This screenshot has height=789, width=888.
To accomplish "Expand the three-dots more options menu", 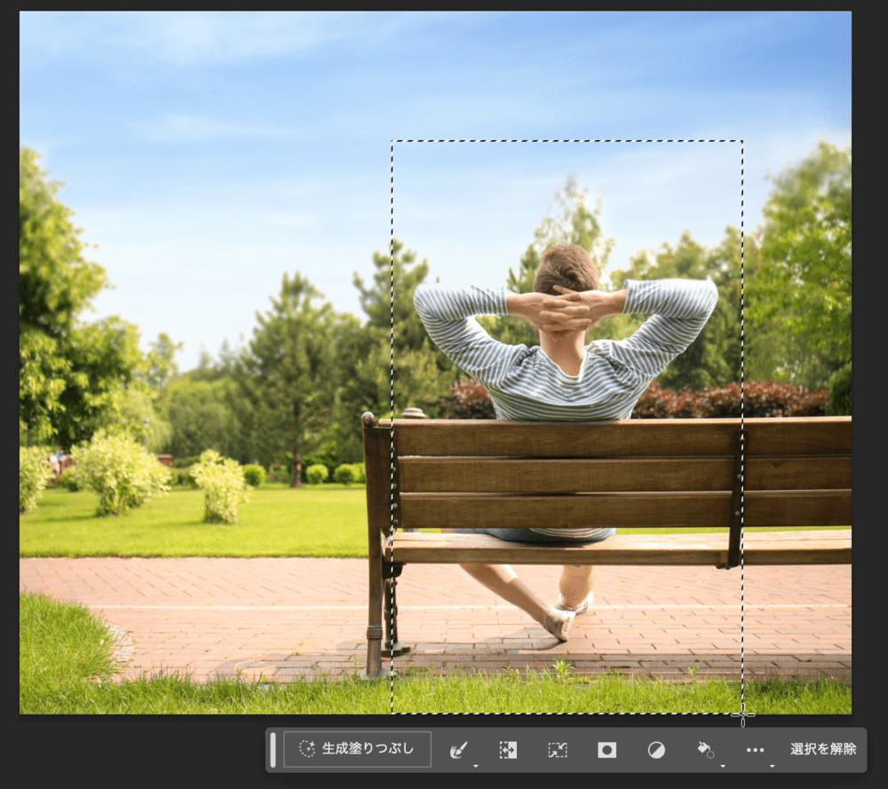I will pyautogui.click(x=755, y=750).
